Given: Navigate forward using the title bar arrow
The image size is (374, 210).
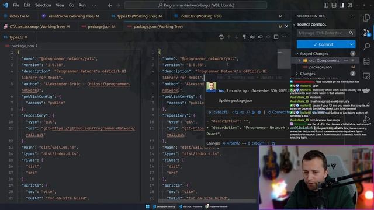Looking at the screenshot, I should point(118,5).
